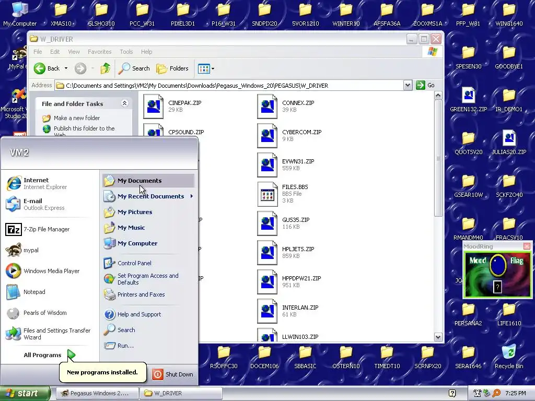Open Back history dropdown arrow
535x401 pixels.
point(66,68)
